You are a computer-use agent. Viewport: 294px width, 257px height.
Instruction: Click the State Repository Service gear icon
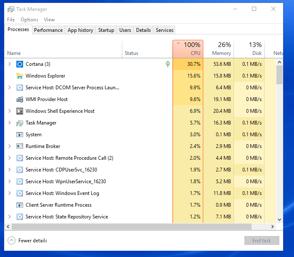coord(20,217)
